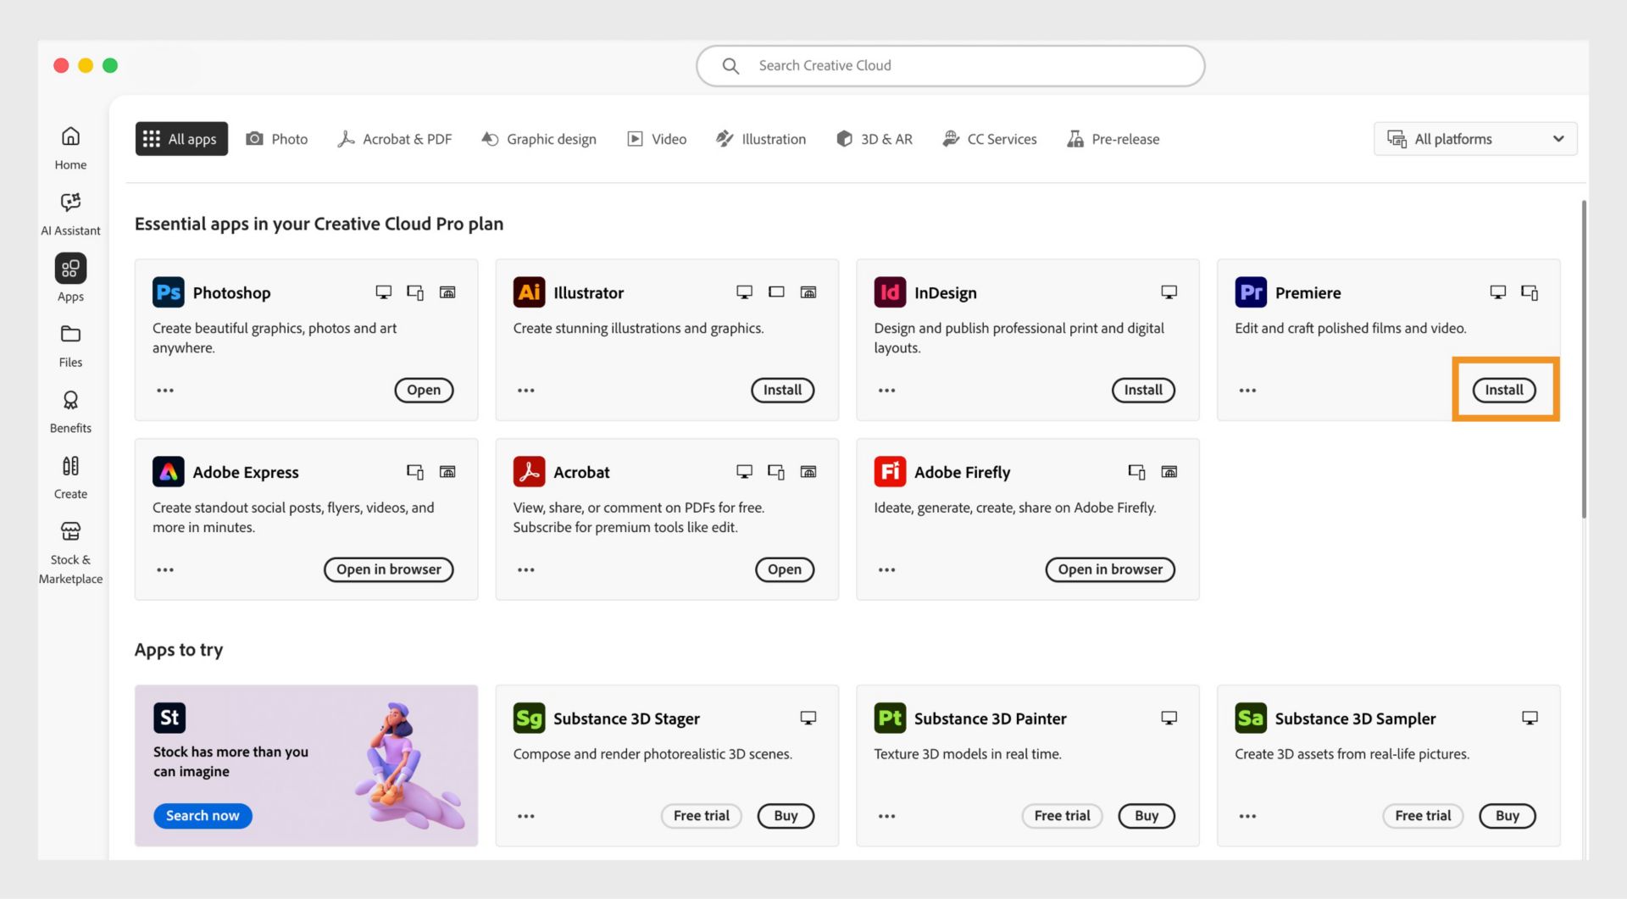Click the Illustrator app icon
This screenshot has width=1627, height=899.
pyautogui.click(x=529, y=292)
